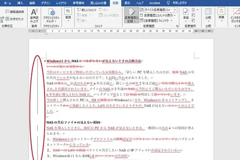The width and height of the screenshot is (240, 160).
Task: Click the right indent marker on ruler
Action: tap(194, 32)
